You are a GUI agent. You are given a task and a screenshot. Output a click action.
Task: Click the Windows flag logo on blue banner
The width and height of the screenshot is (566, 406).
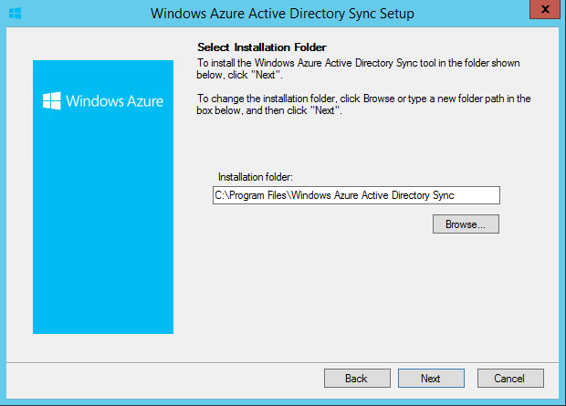52,100
